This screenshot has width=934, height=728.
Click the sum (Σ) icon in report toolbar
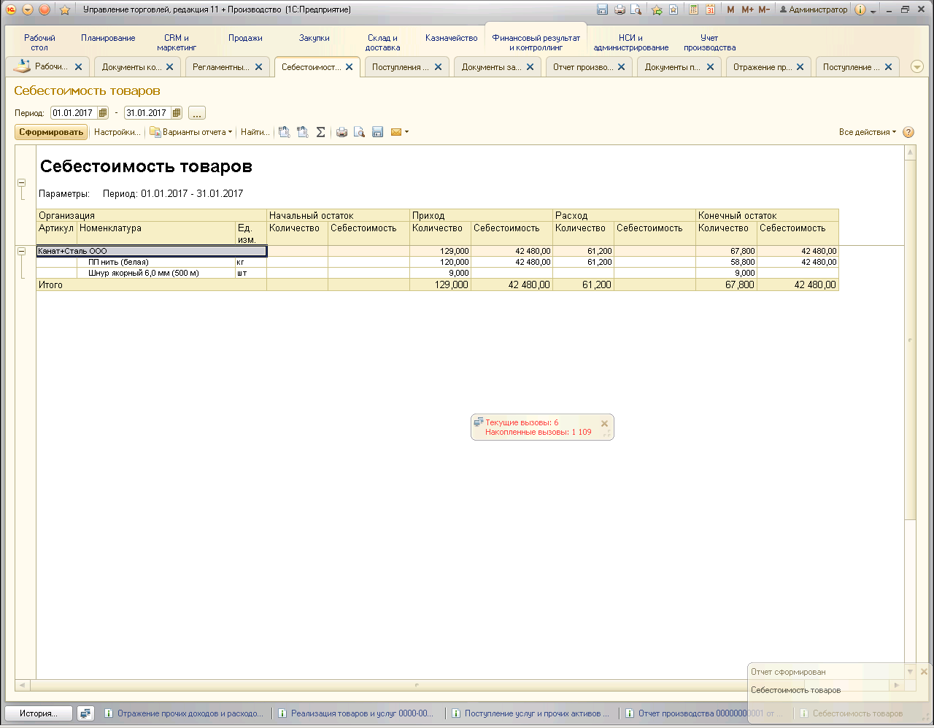point(320,132)
